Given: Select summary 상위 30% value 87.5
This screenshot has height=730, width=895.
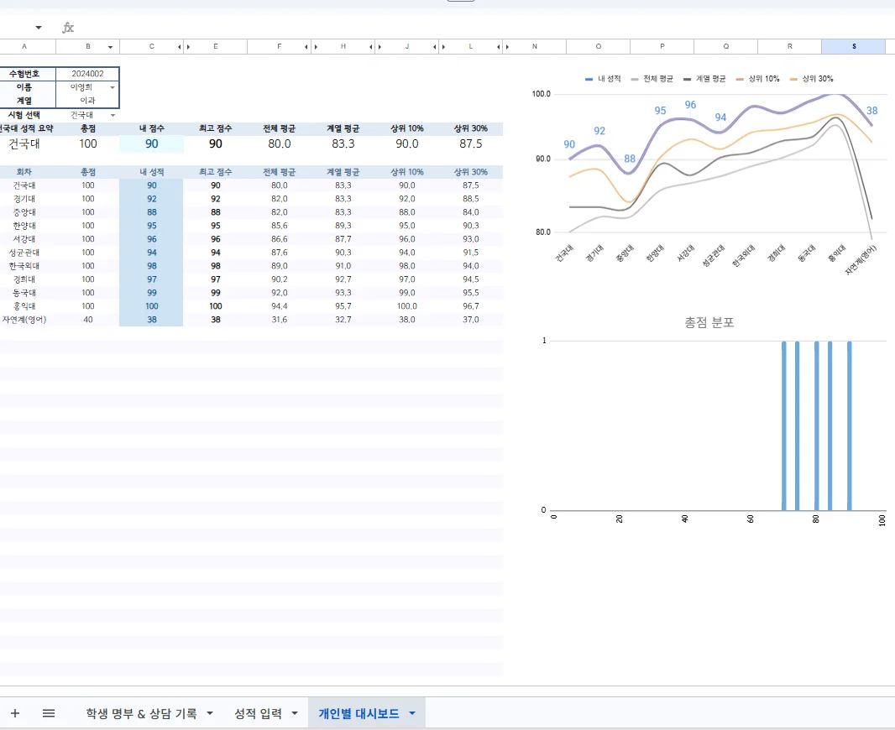Looking at the screenshot, I should point(471,143).
